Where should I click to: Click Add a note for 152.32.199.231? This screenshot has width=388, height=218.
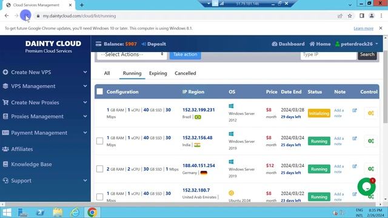tap(339, 113)
